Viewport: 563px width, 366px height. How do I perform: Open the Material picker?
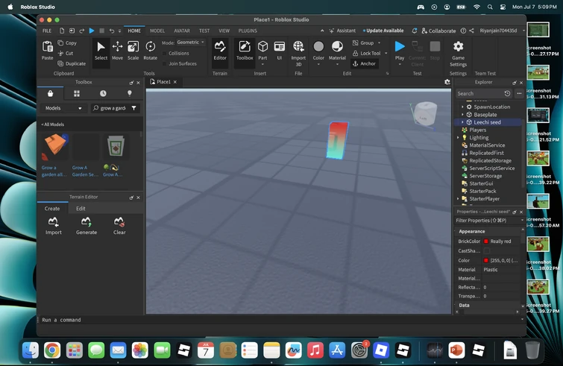[337, 52]
